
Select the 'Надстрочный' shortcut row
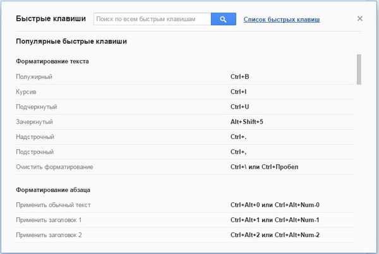coord(184,136)
